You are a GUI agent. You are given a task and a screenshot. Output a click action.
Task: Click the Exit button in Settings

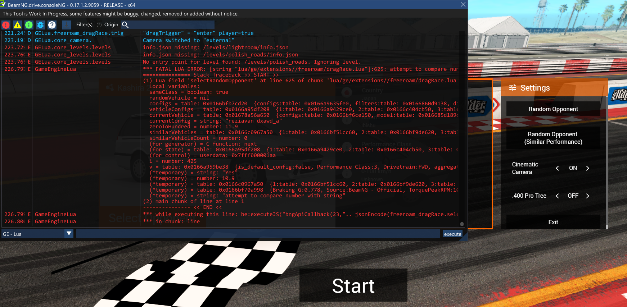pyautogui.click(x=553, y=222)
